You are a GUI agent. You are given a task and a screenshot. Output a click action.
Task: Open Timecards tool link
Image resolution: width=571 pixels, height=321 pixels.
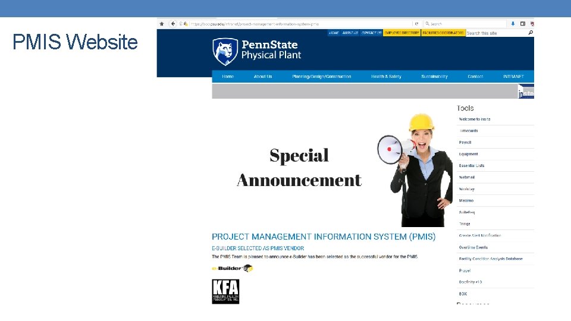click(x=468, y=131)
